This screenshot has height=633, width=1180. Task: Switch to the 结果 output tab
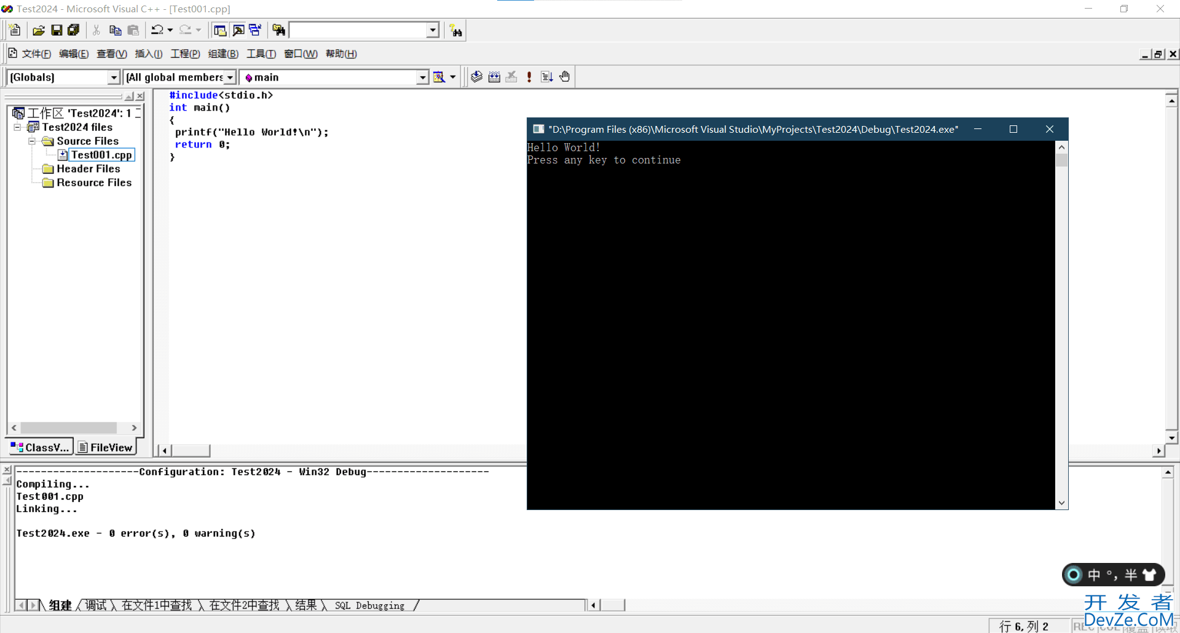click(x=306, y=605)
